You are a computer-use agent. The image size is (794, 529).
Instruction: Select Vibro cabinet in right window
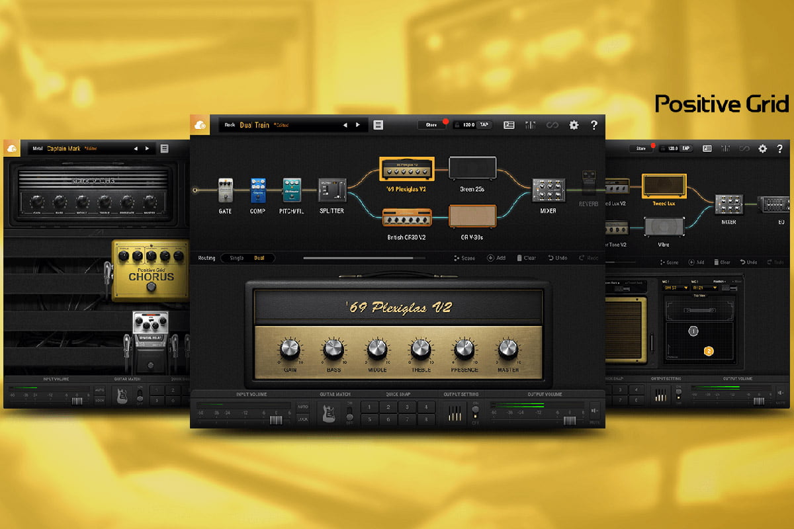[x=664, y=227]
